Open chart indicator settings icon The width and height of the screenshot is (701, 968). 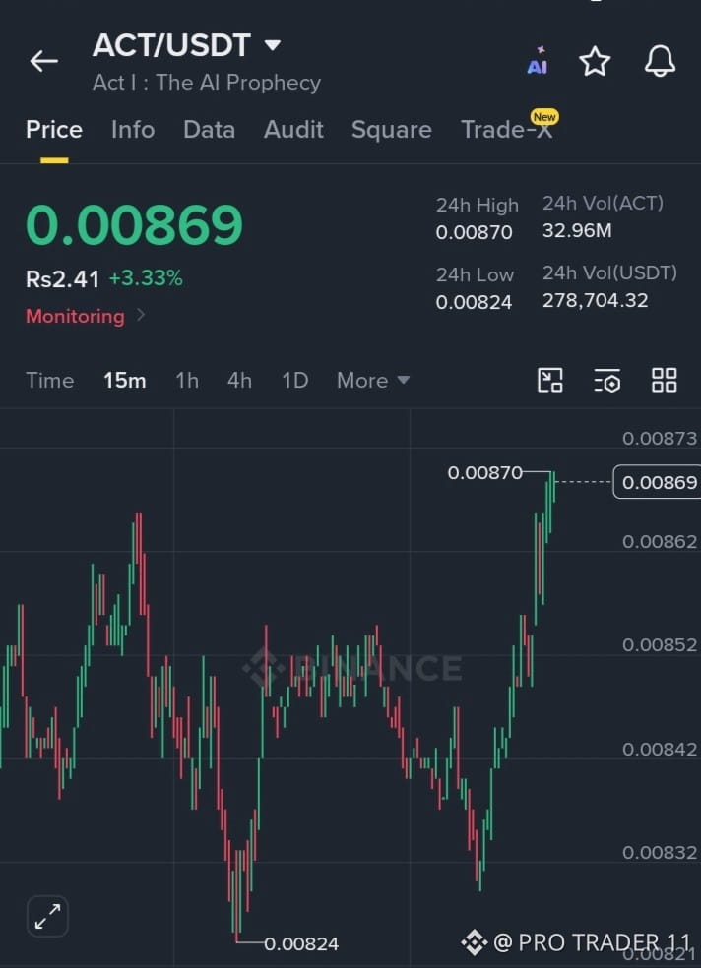tap(607, 381)
